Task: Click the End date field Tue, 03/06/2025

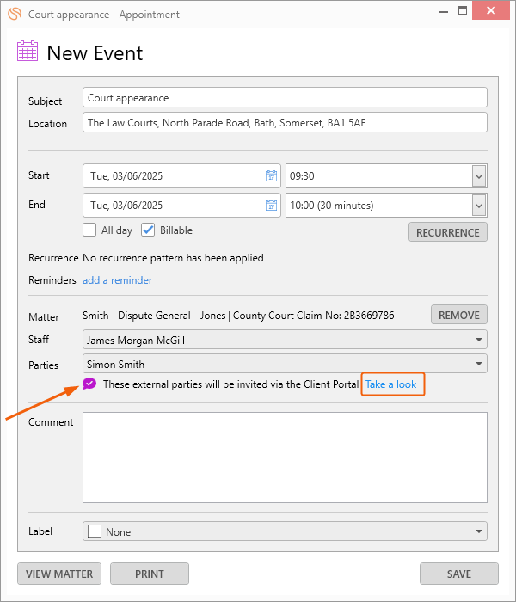Action: [181, 205]
